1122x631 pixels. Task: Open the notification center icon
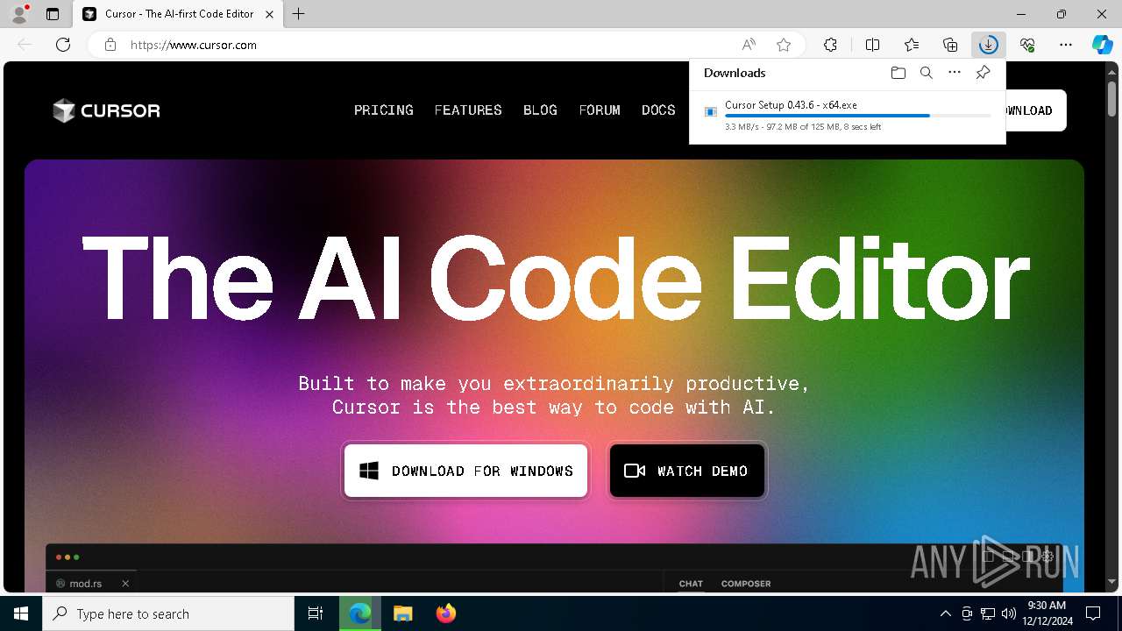coord(1093,613)
